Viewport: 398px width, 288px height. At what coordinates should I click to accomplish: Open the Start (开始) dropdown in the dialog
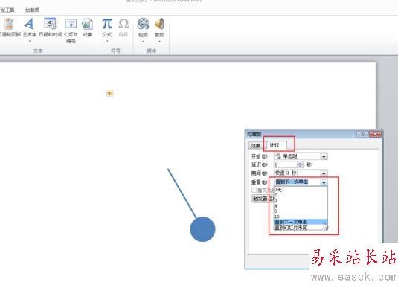click(x=324, y=156)
